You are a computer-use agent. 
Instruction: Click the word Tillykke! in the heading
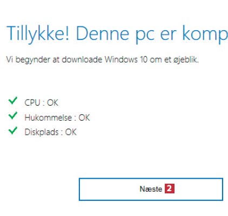click(x=38, y=34)
